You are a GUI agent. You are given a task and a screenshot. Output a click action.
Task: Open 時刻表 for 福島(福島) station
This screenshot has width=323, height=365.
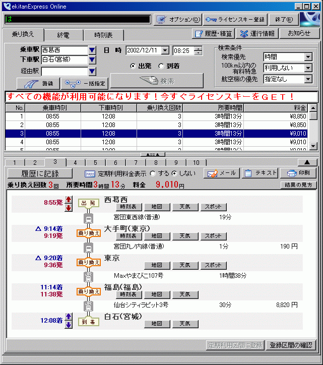click(x=129, y=294)
